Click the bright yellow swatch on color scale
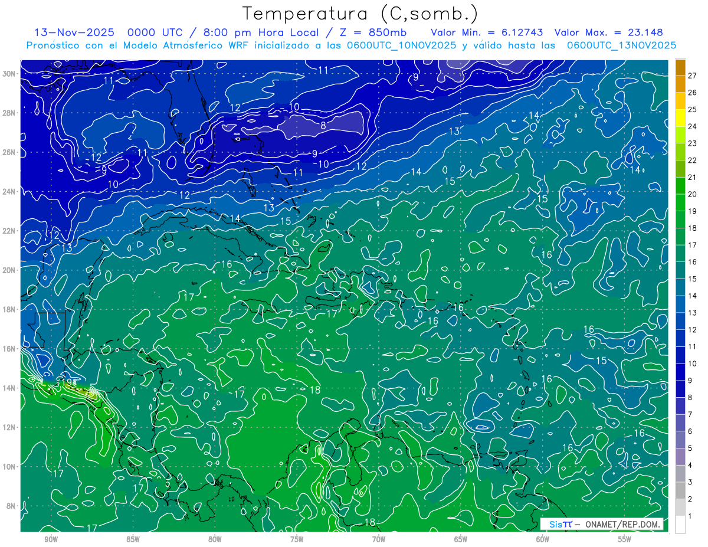The width and height of the screenshot is (708, 547). (680, 118)
